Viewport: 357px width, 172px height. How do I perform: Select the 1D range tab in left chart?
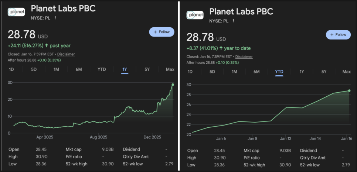[11, 69]
